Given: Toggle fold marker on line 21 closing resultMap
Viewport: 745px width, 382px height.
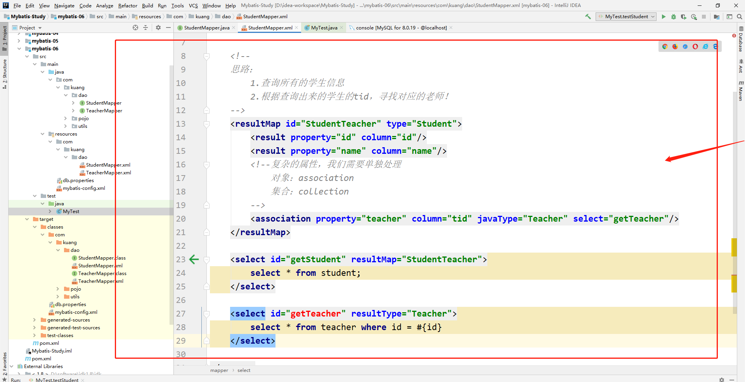Looking at the screenshot, I should (x=206, y=232).
